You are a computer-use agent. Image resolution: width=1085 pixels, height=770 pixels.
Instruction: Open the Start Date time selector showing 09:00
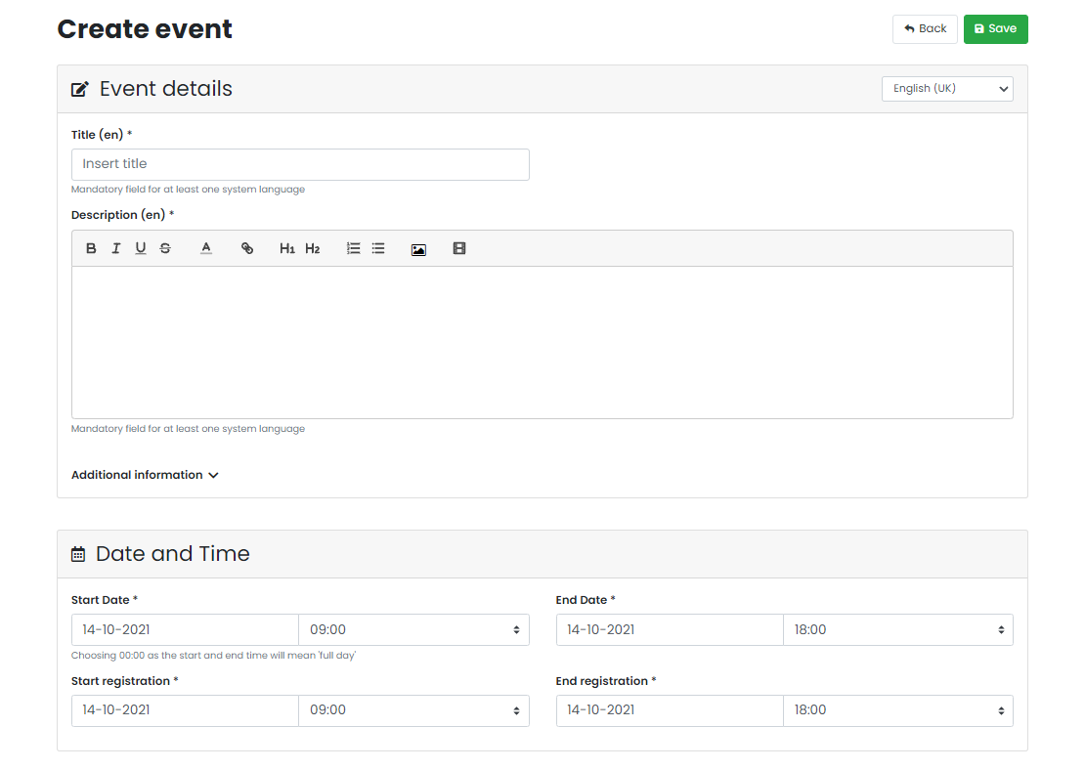[x=413, y=629]
